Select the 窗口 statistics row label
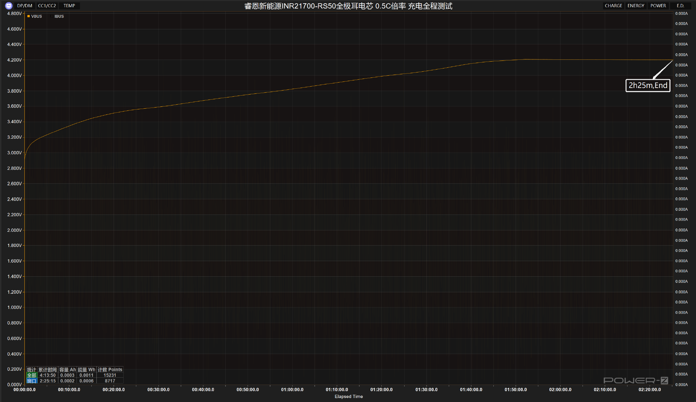Image resolution: width=696 pixels, height=402 pixels. [32, 381]
